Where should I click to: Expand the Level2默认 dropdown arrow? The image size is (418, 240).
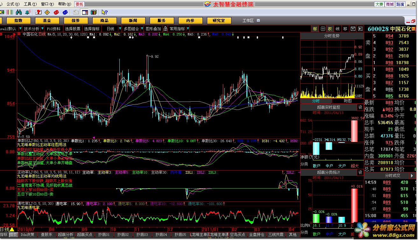point(20,29)
